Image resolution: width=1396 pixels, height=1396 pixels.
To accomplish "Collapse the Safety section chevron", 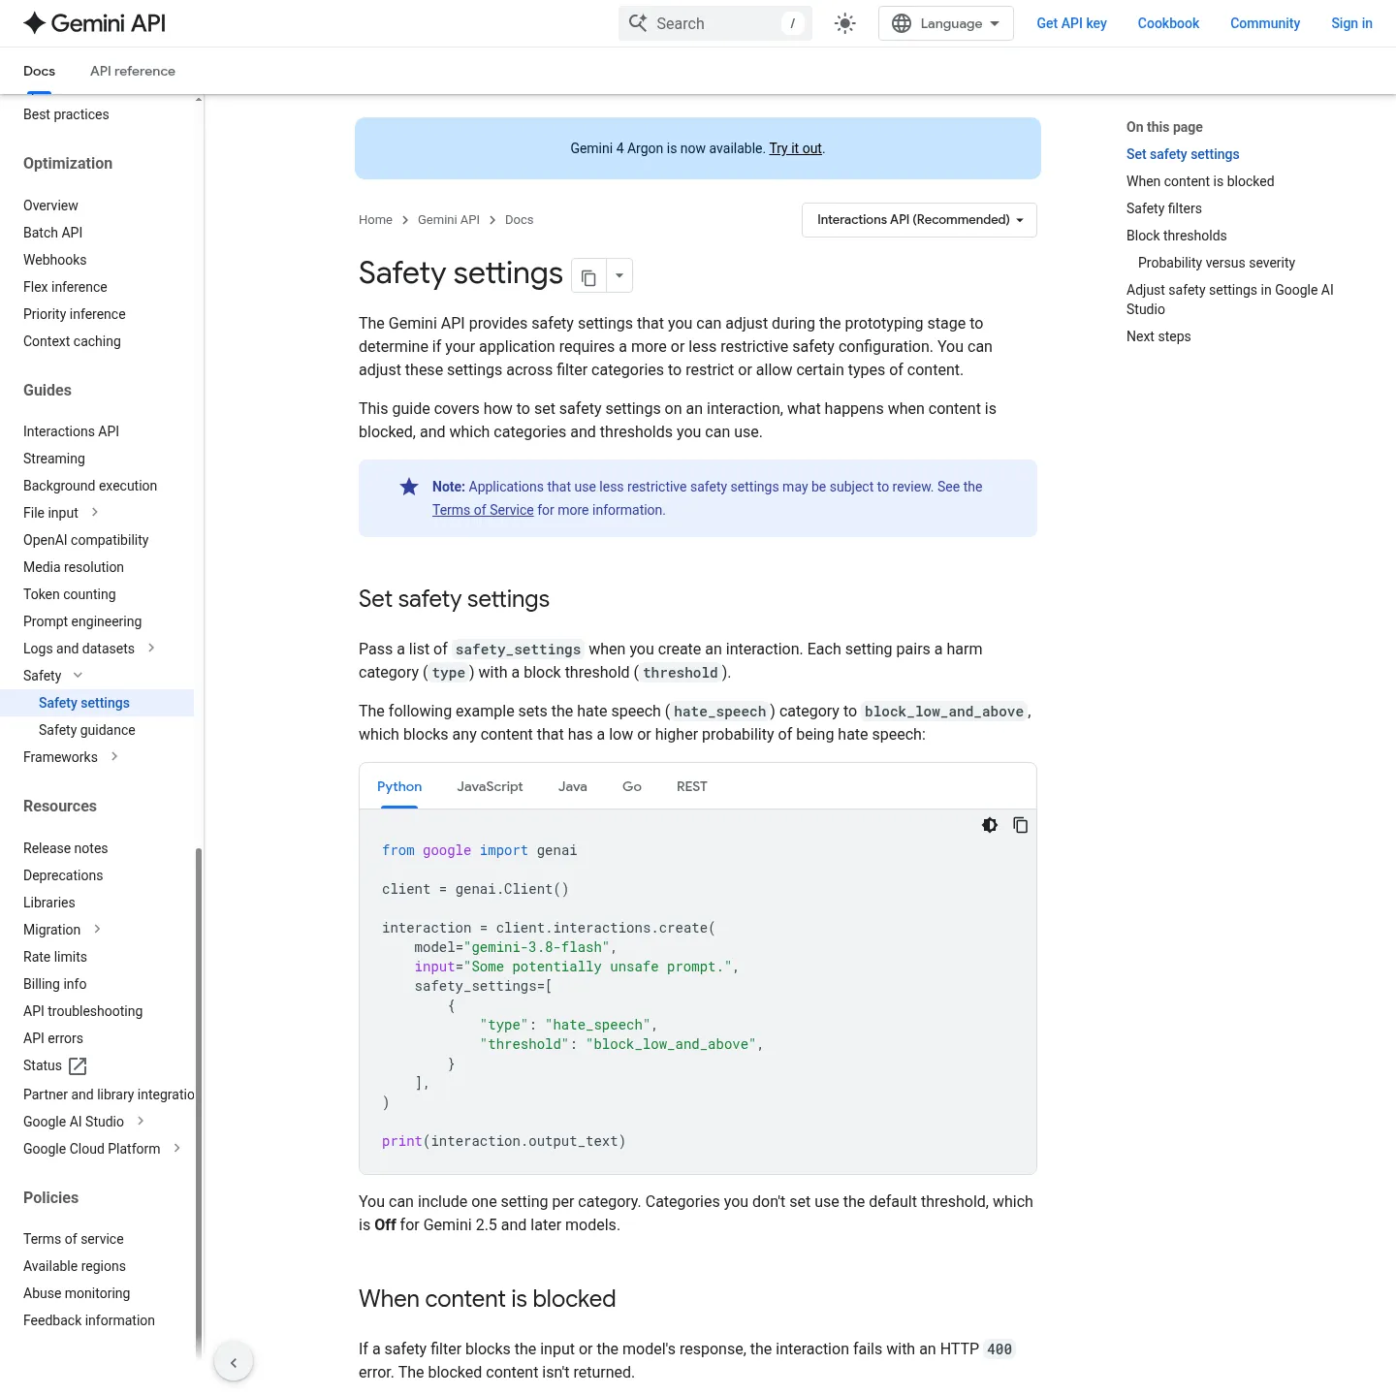I will pyautogui.click(x=79, y=675).
